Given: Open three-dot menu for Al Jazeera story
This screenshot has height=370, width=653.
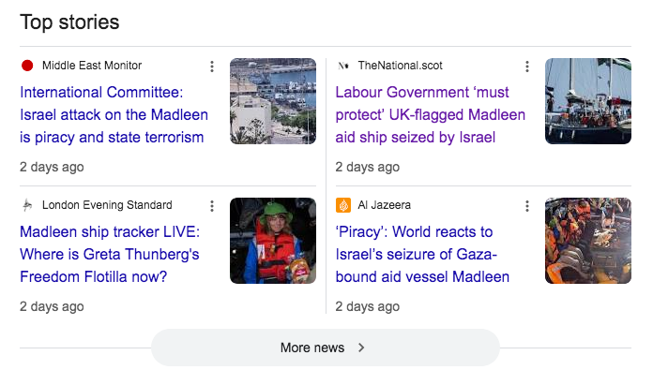Looking at the screenshot, I should click(x=527, y=206).
